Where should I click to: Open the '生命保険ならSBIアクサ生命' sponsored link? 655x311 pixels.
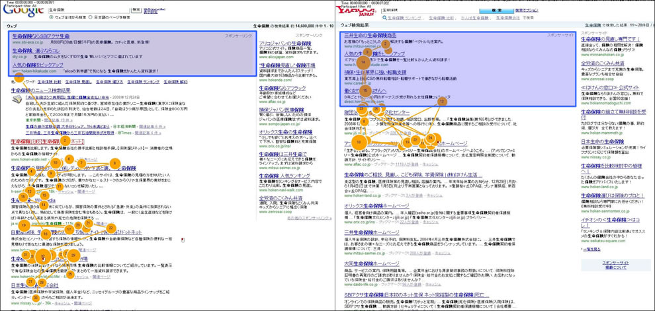[40, 36]
